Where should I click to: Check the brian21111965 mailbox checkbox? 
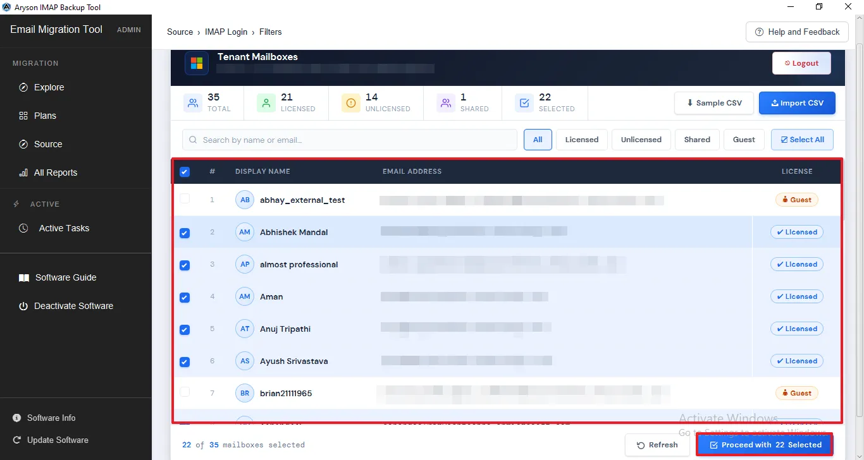tap(185, 392)
